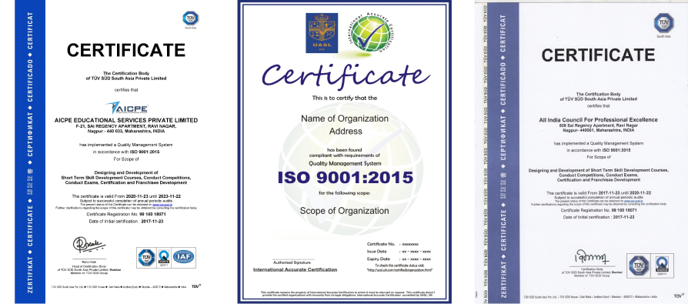Screen dimensions: 688x304
Task: Click the disclaimer fine print in the UASL certificate footer
Action: click(348, 293)
